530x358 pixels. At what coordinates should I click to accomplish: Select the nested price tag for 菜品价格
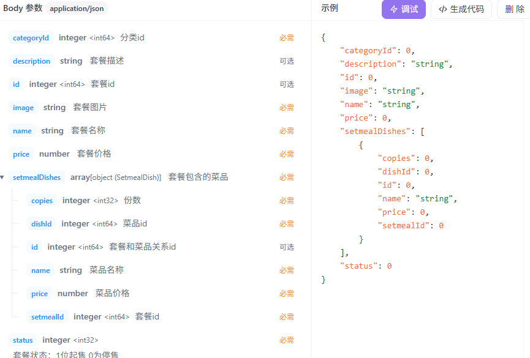tap(40, 294)
